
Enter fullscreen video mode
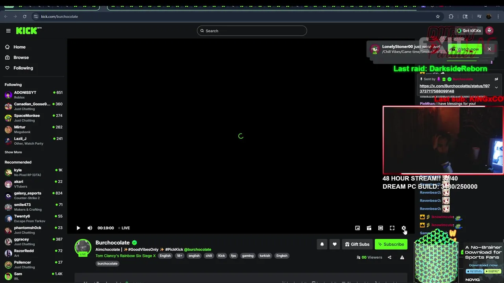click(392, 228)
